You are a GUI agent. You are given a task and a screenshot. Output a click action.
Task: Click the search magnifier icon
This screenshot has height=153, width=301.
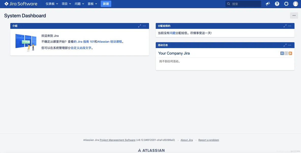[x=229, y=4]
